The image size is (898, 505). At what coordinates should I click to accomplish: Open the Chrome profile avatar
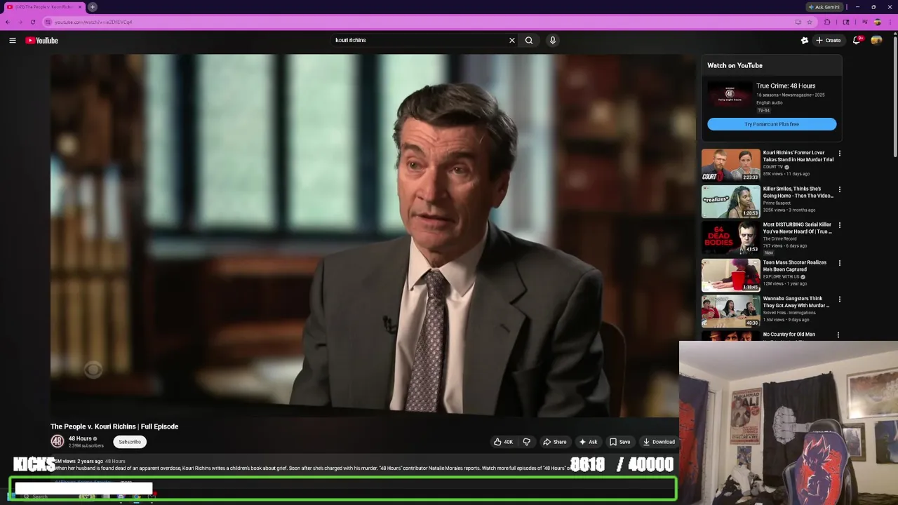877,22
